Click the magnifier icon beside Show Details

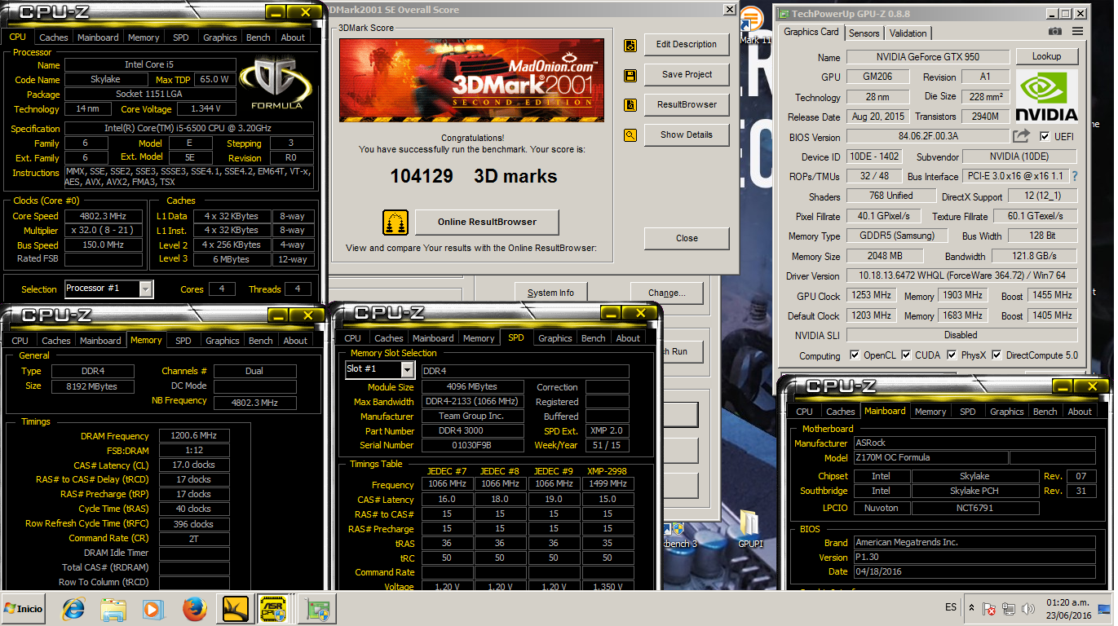click(x=630, y=136)
